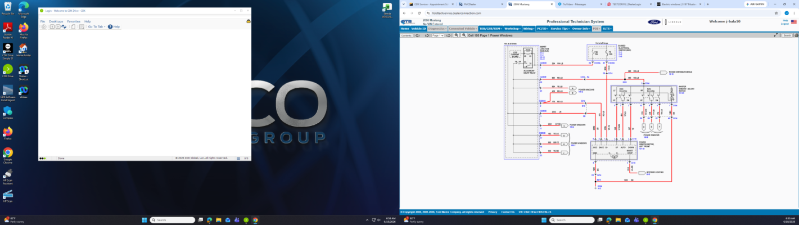Expand the Workshop menu
The image size is (799, 225).
[512, 28]
